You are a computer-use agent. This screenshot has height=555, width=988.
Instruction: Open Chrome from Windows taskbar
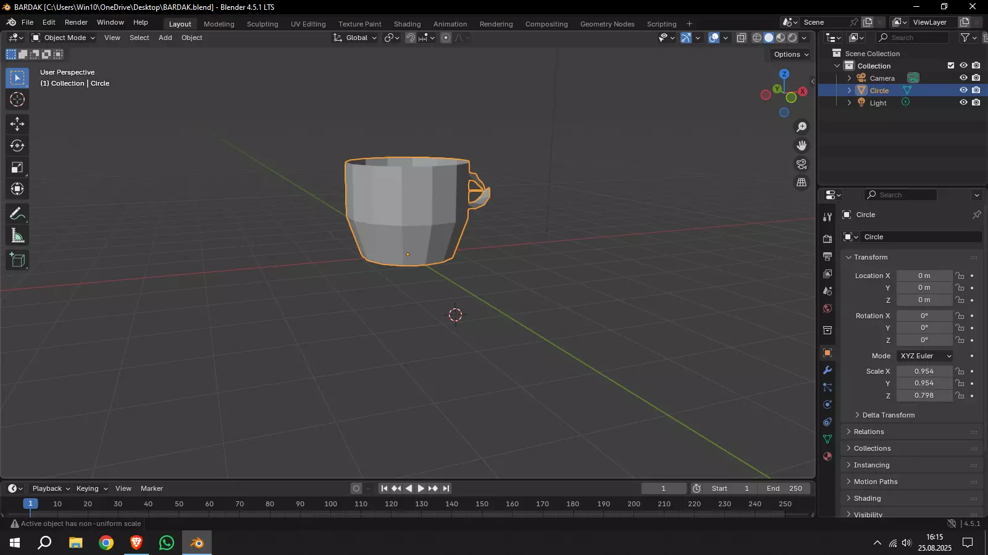106,543
